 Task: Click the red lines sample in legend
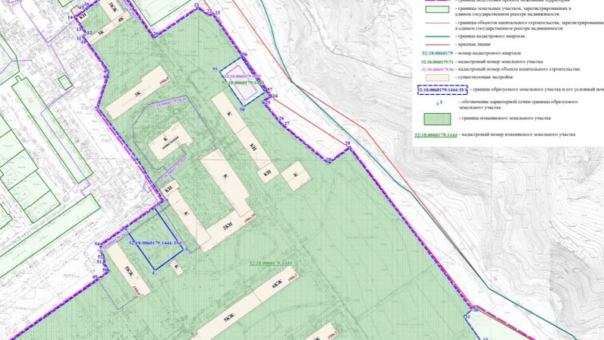(437, 45)
